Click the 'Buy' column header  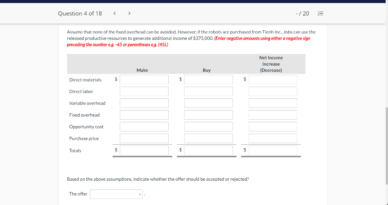[207, 70]
